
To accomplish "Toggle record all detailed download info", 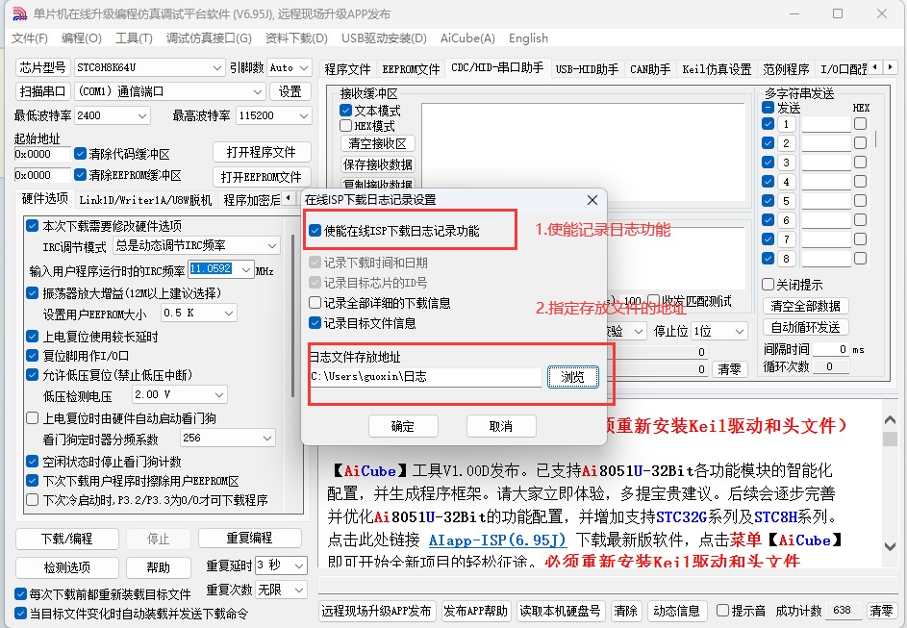I will click(x=315, y=302).
